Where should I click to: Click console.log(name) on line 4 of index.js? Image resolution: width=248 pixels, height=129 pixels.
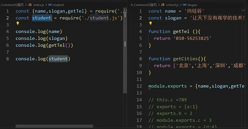39,31
